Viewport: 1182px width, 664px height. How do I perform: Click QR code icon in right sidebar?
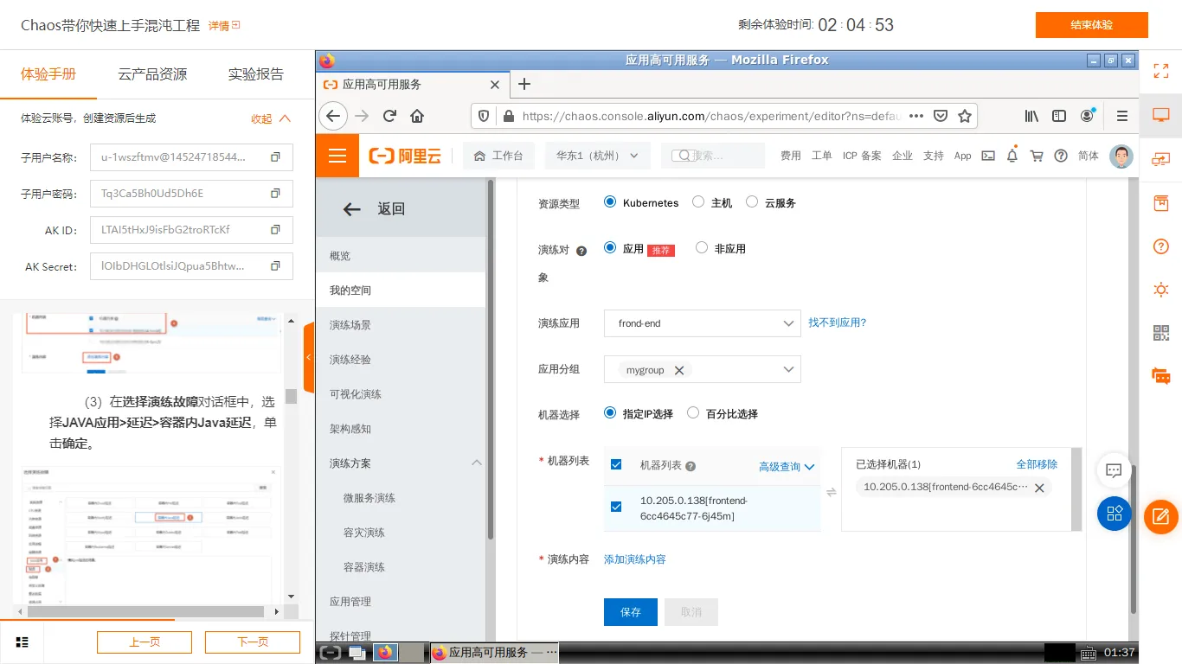coord(1161,333)
